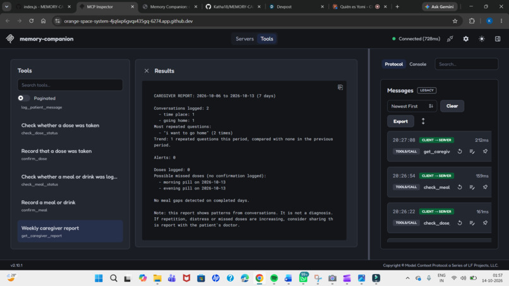This screenshot has width=509, height=286.
Task: Open the Katha18/MEMORY-CA GitHub browser tab
Action: point(233,6)
